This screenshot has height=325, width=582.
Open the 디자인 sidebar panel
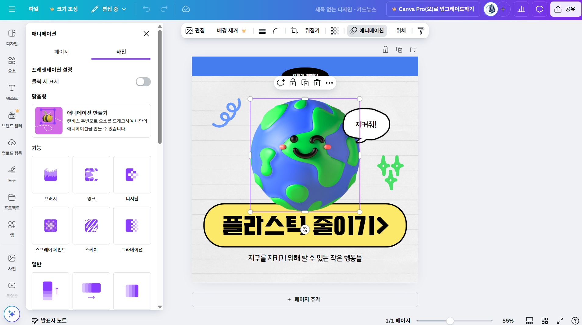(12, 37)
